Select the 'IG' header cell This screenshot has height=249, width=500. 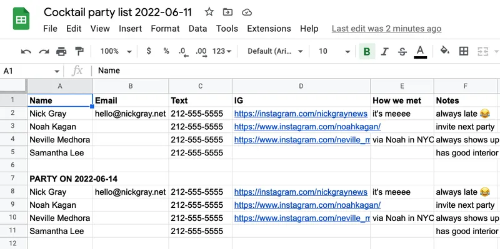pyautogui.click(x=301, y=100)
